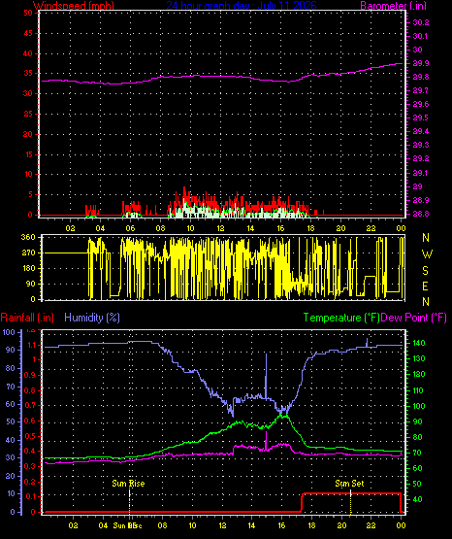Click the '24 hour graph day : July 11 2026' title
452x539 pixels.
(242, 6)
